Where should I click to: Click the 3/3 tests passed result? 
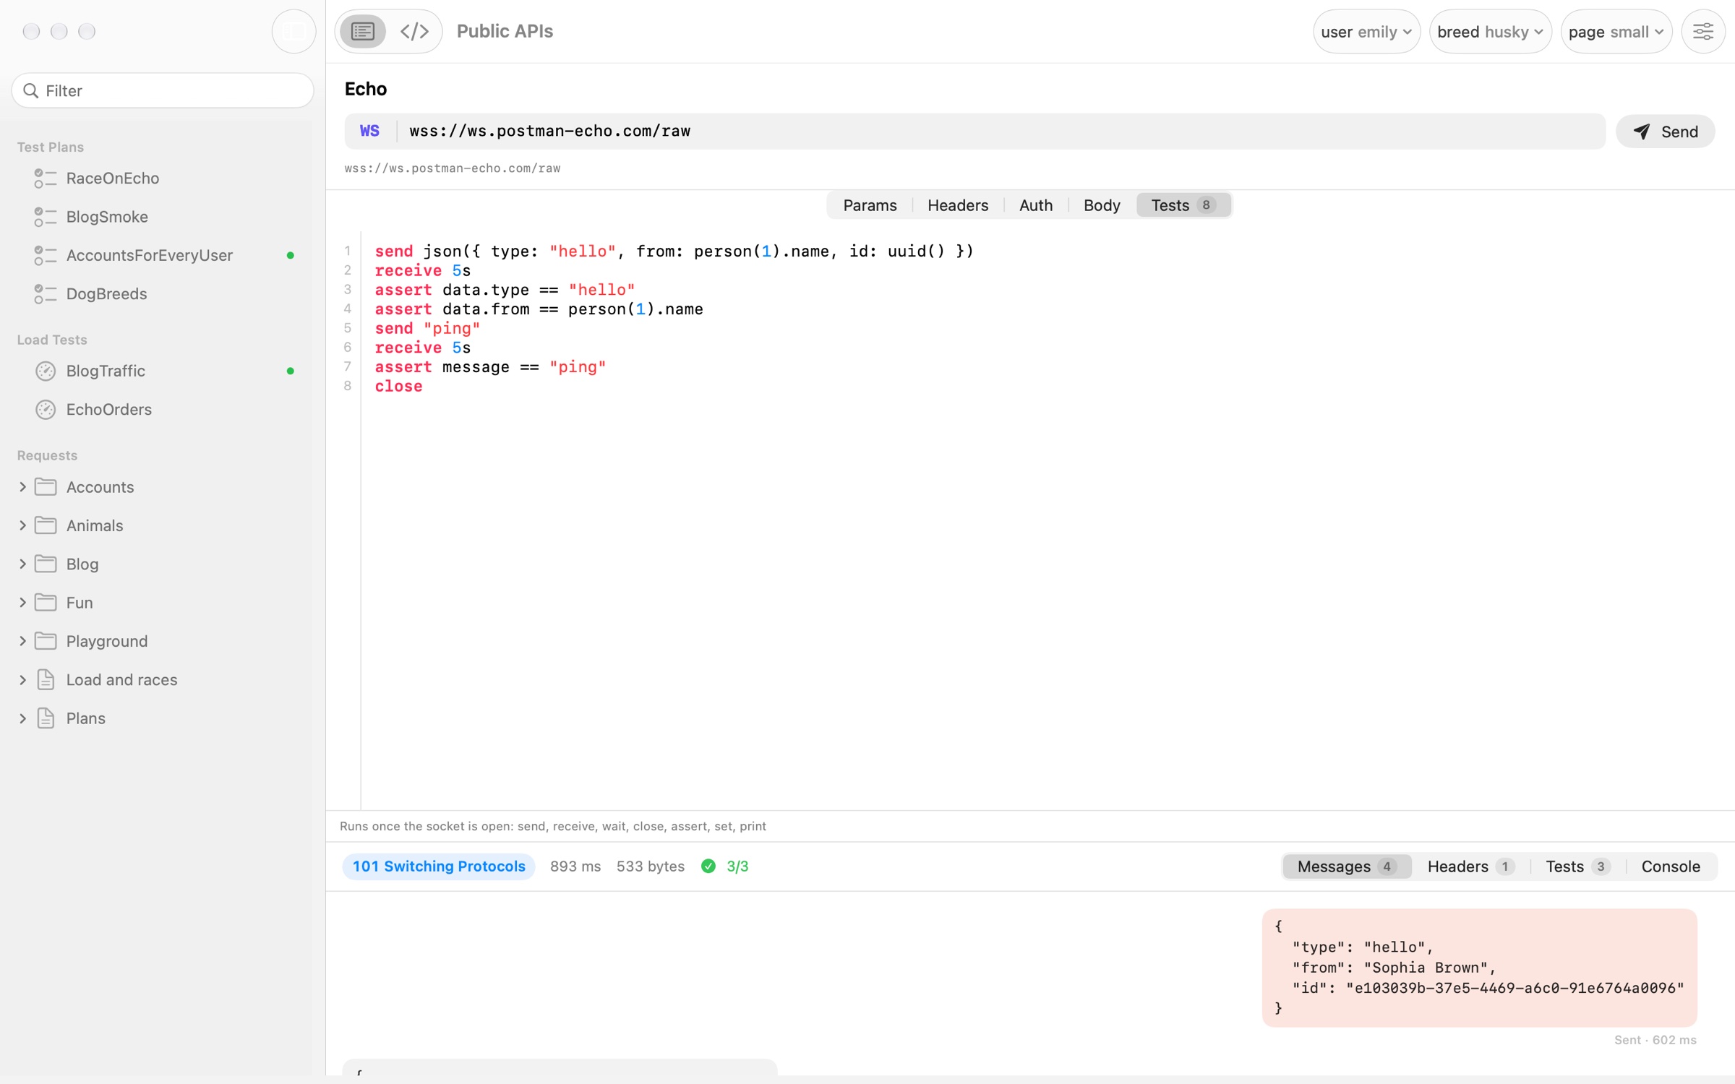[737, 866]
